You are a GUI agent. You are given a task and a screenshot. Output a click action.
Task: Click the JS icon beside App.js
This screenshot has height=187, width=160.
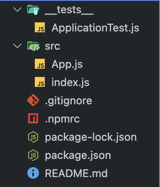[40, 64]
